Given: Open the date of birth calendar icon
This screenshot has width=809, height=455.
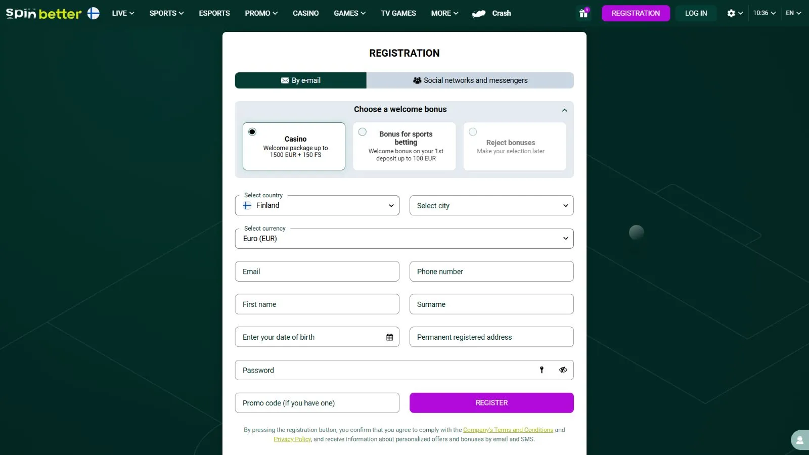Looking at the screenshot, I should [x=389, y=337].
